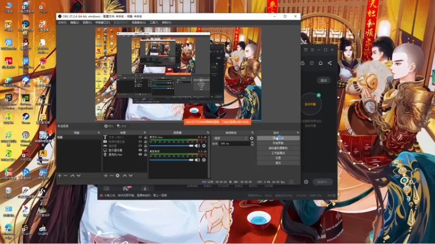
Task: Open 设置 from the Controls panel
Action: pos(278,158)
